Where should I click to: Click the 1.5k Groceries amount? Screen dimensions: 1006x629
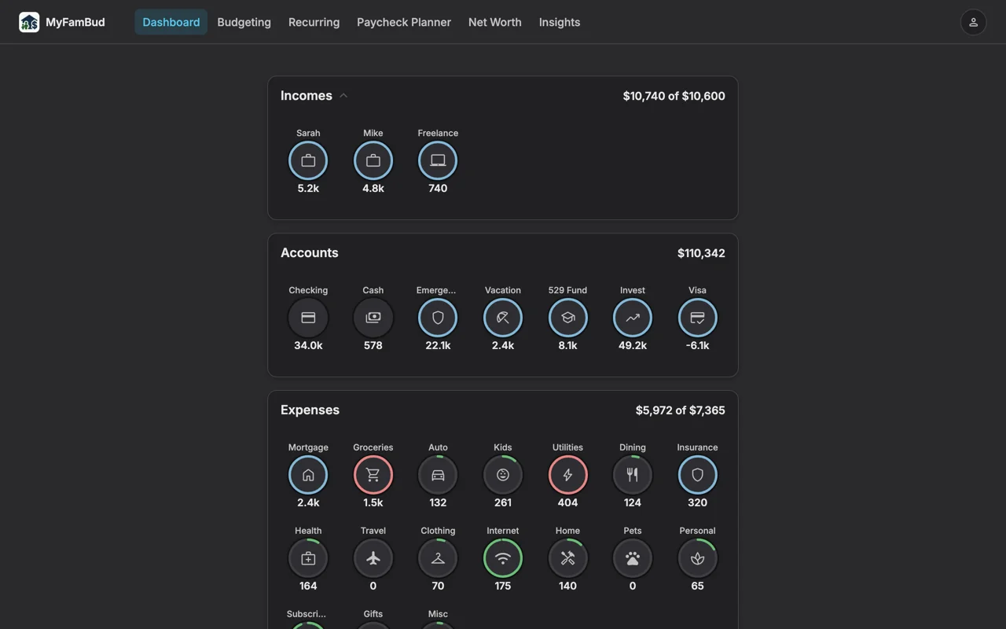click(373, 502)
